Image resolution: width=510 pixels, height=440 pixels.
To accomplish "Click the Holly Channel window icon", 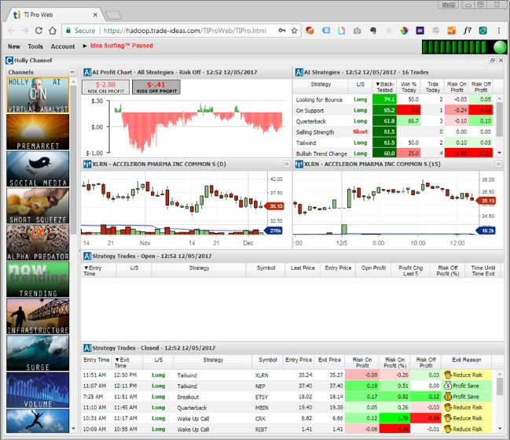I will 9,61.
